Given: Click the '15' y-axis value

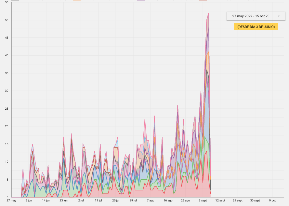Looking at the screenshot, I should click(x=7, y=144).
